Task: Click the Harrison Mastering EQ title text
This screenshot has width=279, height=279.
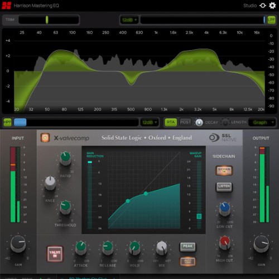Action: point(36,6)
